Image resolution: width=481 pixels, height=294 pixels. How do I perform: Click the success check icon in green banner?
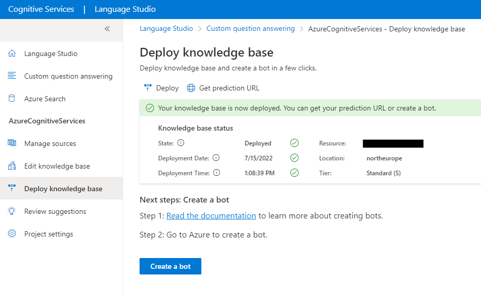click(x=150, y=108)
